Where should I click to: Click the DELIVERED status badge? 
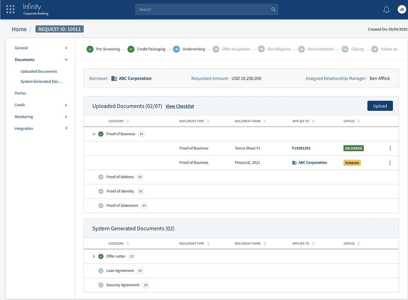(353, 148)
